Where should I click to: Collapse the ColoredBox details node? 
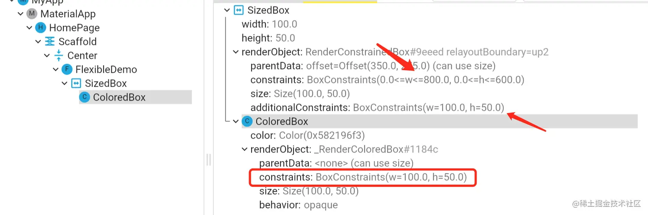(236, 121)
